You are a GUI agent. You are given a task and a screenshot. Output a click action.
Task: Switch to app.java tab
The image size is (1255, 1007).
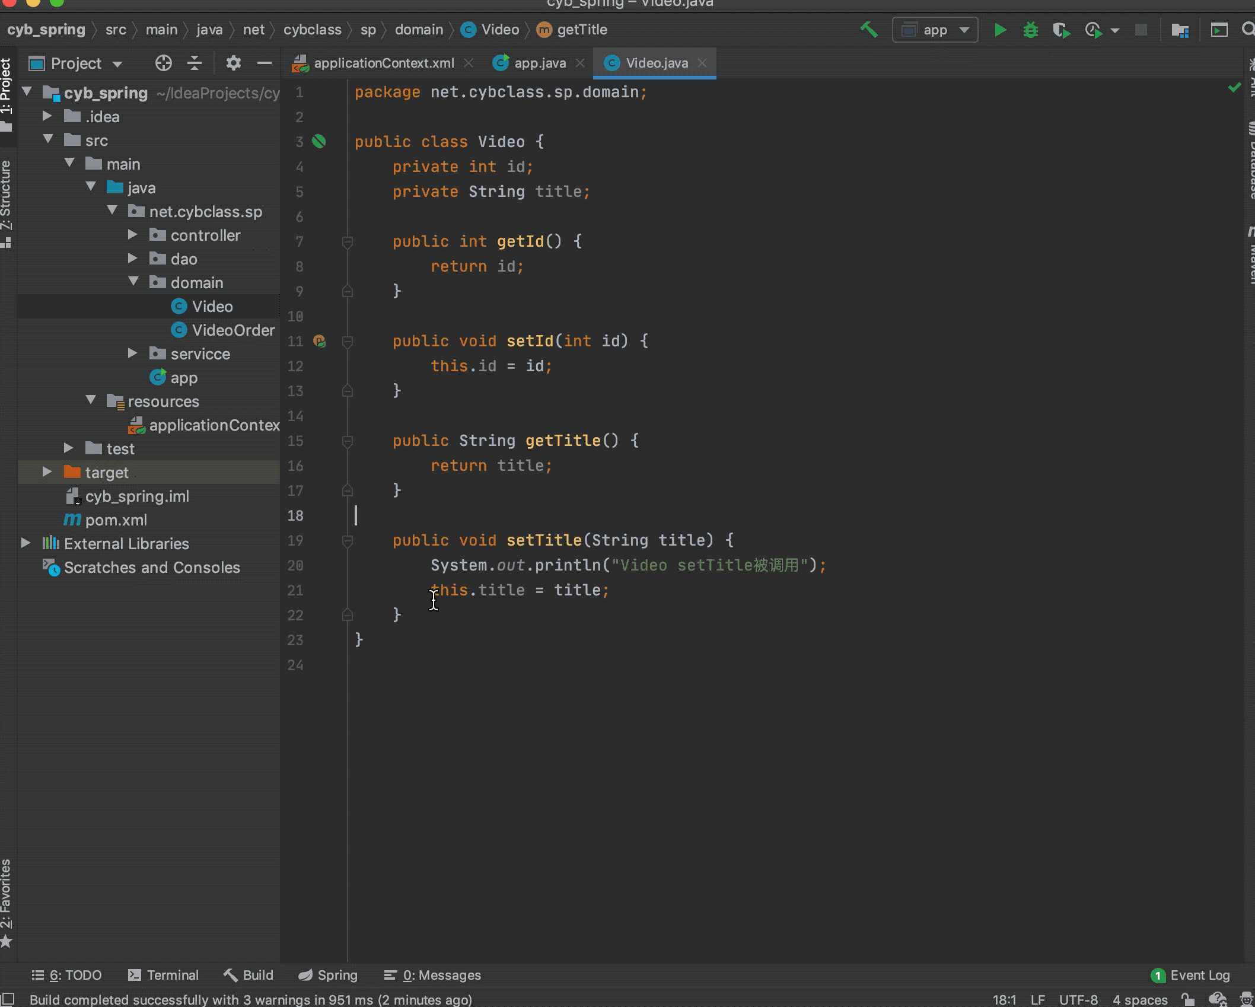tap(539, 63)
